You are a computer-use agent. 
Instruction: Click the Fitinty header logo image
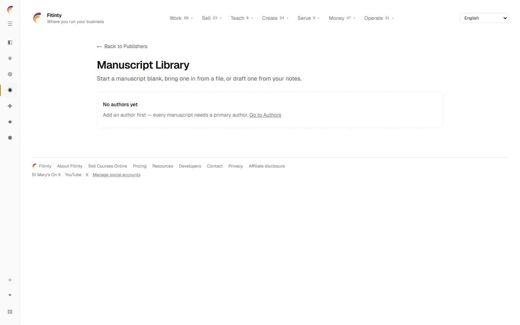tap(37, 18)
